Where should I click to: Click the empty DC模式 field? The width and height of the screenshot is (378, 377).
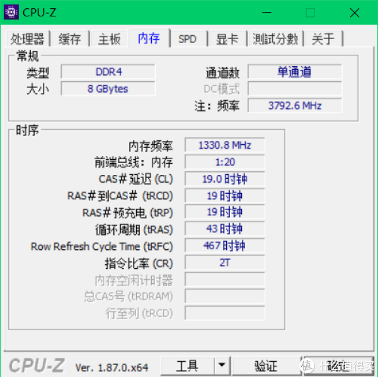[295, 89]
